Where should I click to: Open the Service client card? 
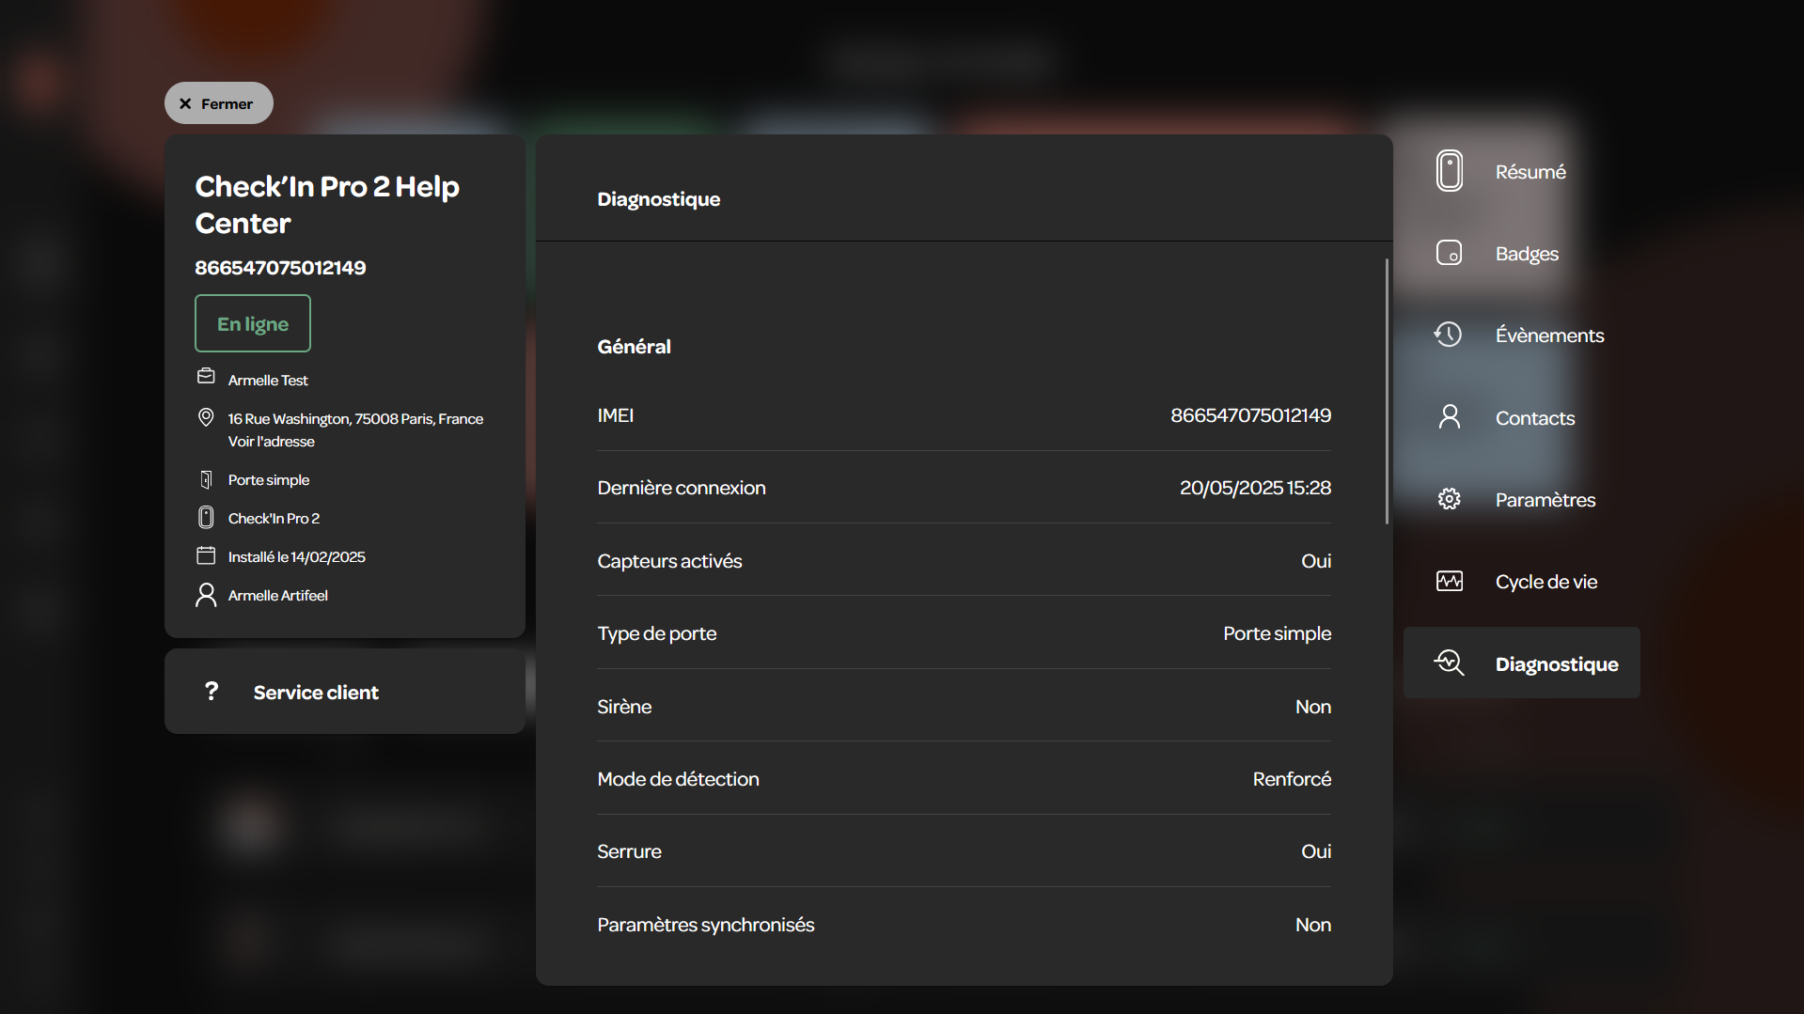tap(345, 692)
